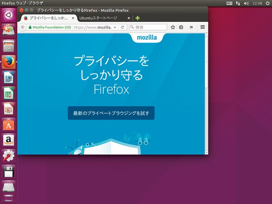This screenshot has width=272, height=204.
Task: Open the Ubuntu Dash search launcher
Action: point(8,15)
